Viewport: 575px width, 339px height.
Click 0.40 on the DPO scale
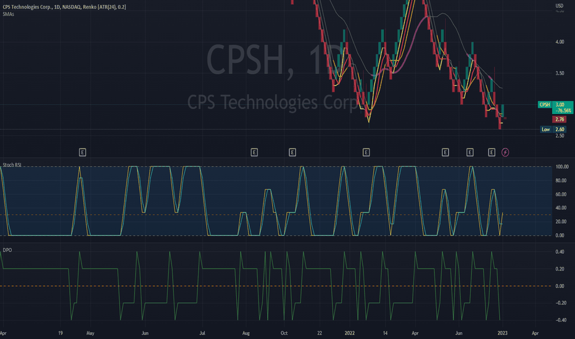click(560, 251)
